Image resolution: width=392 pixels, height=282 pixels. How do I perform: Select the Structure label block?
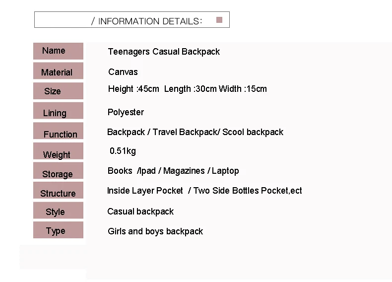(x=58, y=191)
